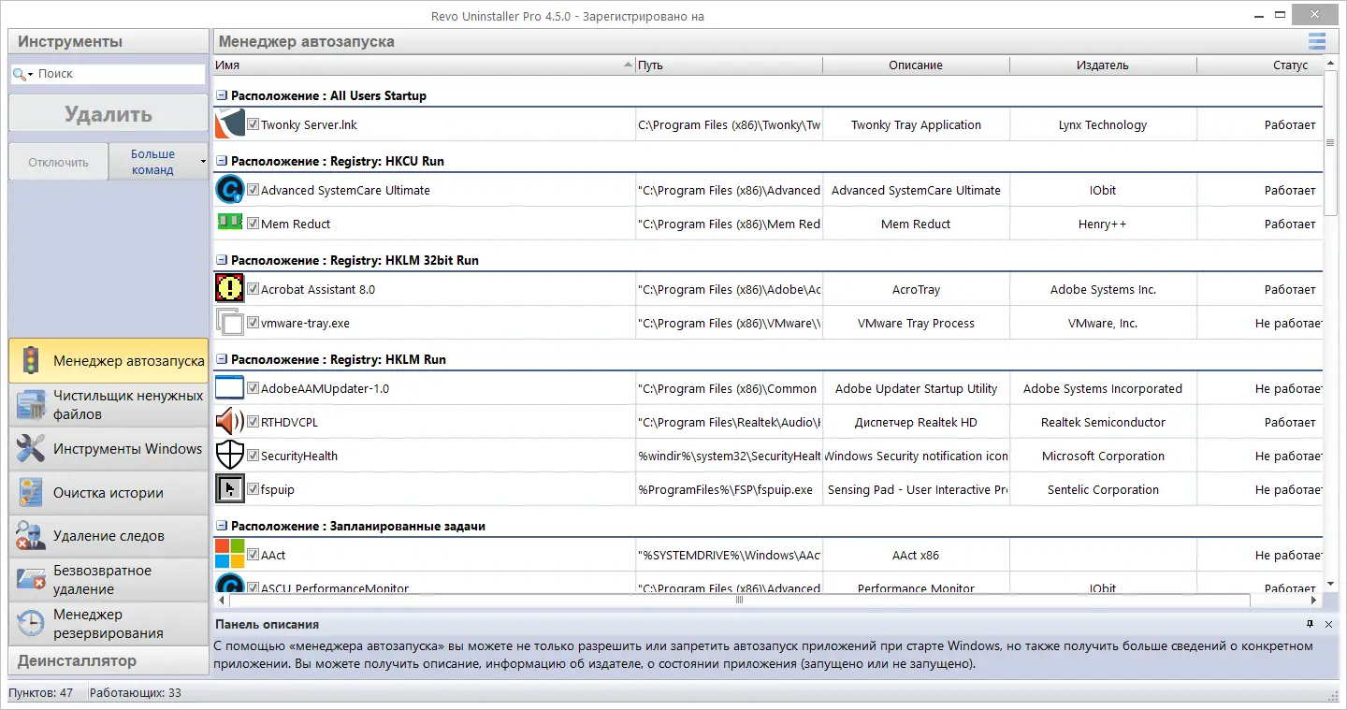Click the Twonky Server app icon
Viewport: 1347px width, 710px height.
click(229, 124)
